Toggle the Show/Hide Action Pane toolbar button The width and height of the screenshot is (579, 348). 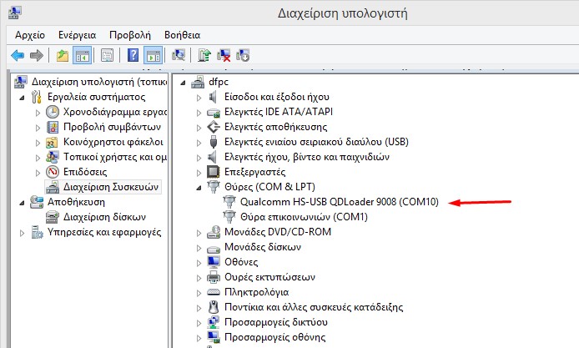153,55
